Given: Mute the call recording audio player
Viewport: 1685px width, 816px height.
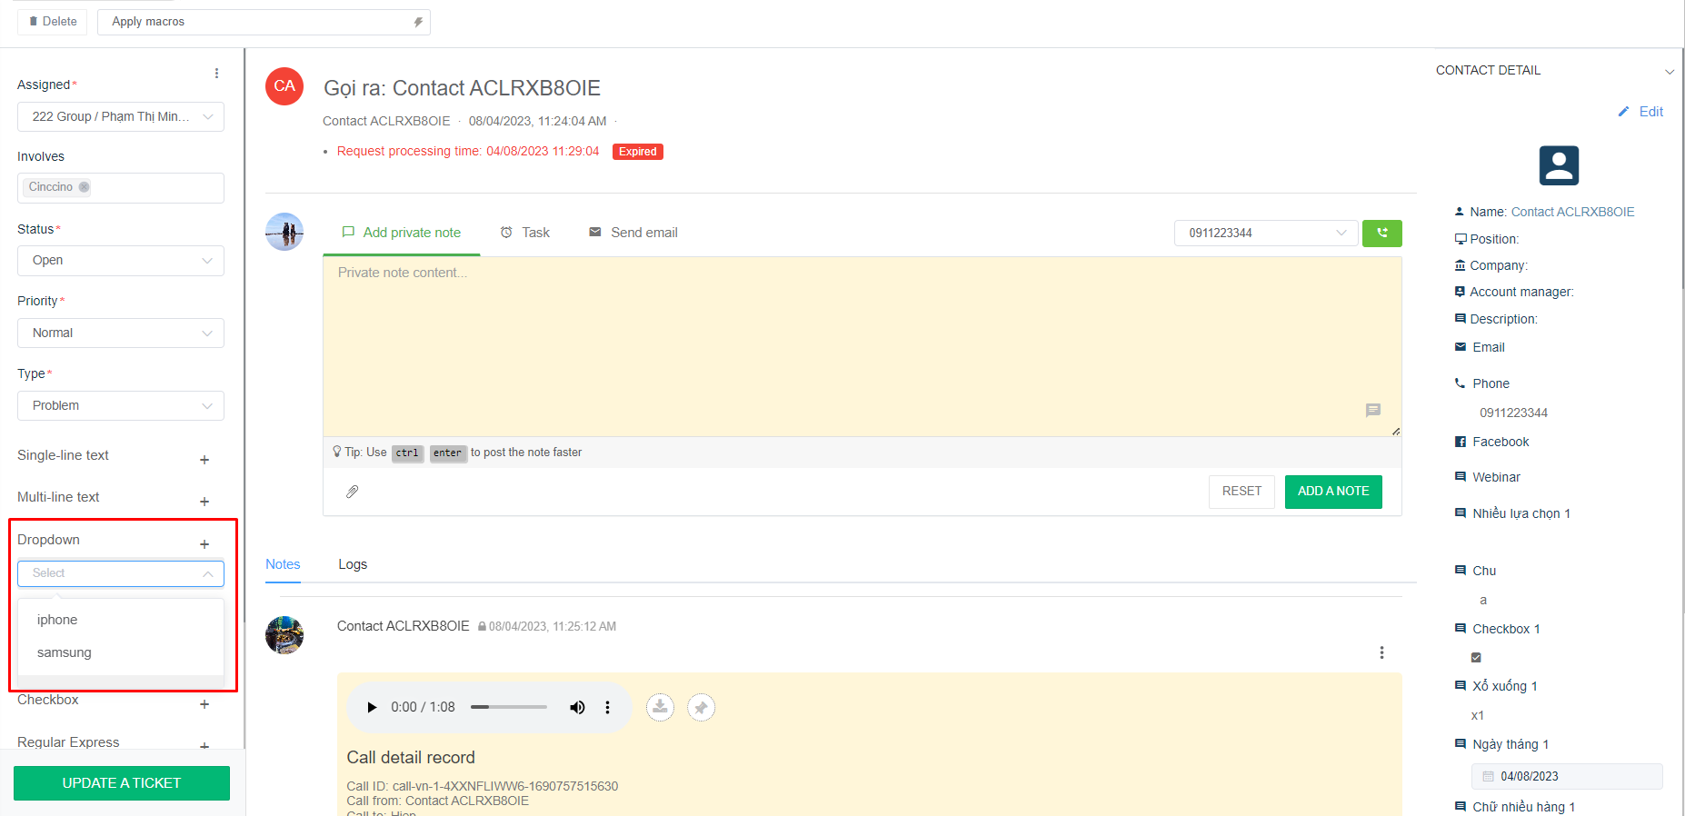Looking at the screenshot, I should [577, 707].
